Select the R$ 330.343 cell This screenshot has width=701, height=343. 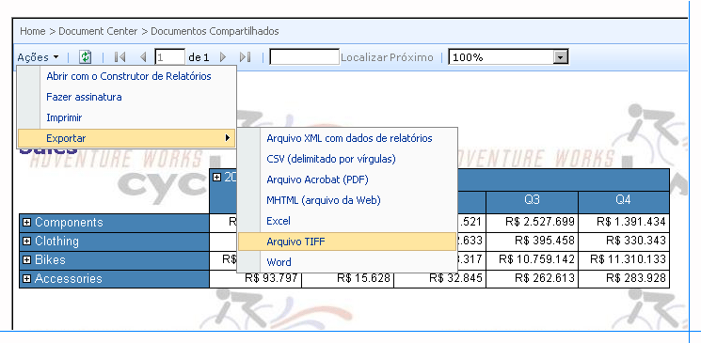point(624,241)
